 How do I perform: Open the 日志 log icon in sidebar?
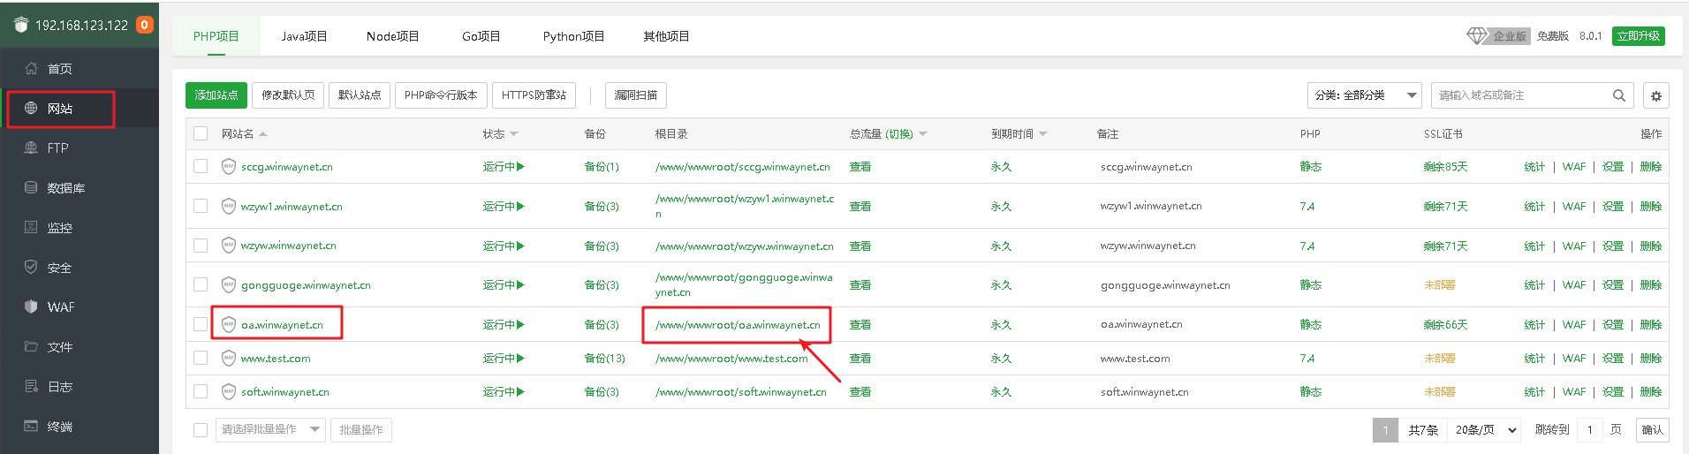pos(31,387)
